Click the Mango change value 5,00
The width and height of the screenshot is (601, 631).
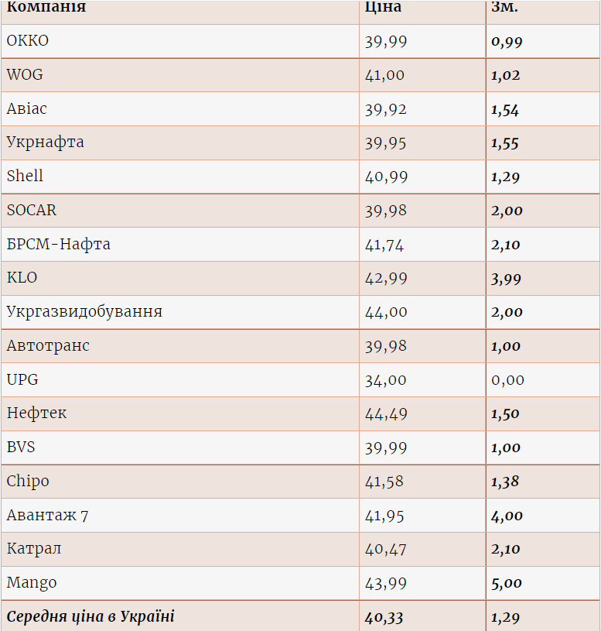pos(507,583)
